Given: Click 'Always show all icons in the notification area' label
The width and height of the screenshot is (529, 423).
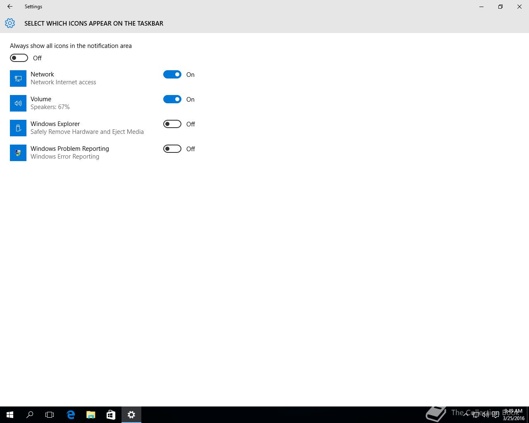Looking at the screenshot, I should point(71,46).
